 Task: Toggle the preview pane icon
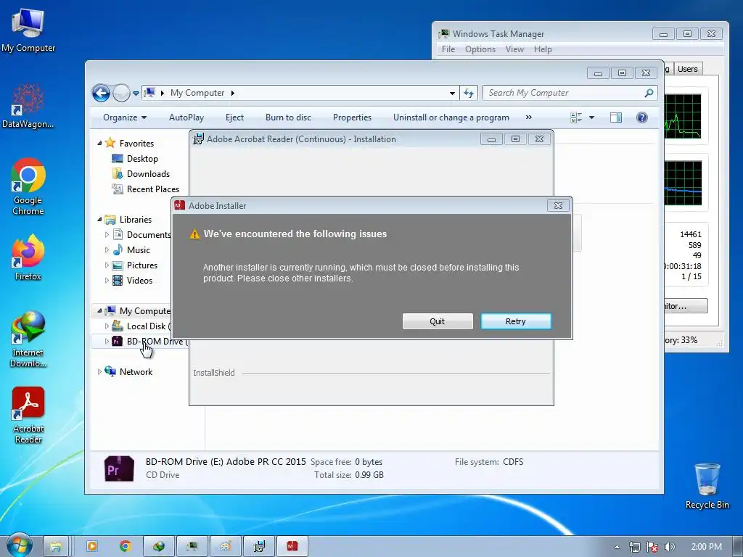click(616, 117)
